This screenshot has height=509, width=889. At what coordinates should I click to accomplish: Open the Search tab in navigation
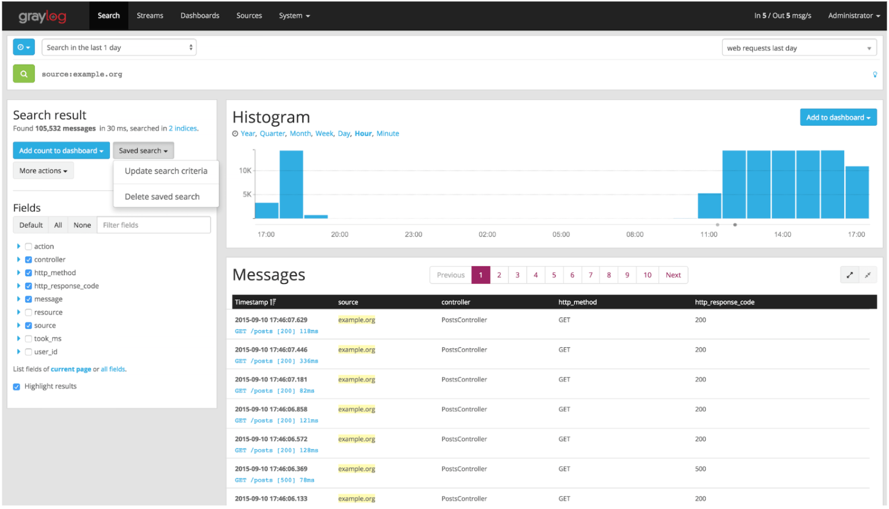click(x=109, y=16)
